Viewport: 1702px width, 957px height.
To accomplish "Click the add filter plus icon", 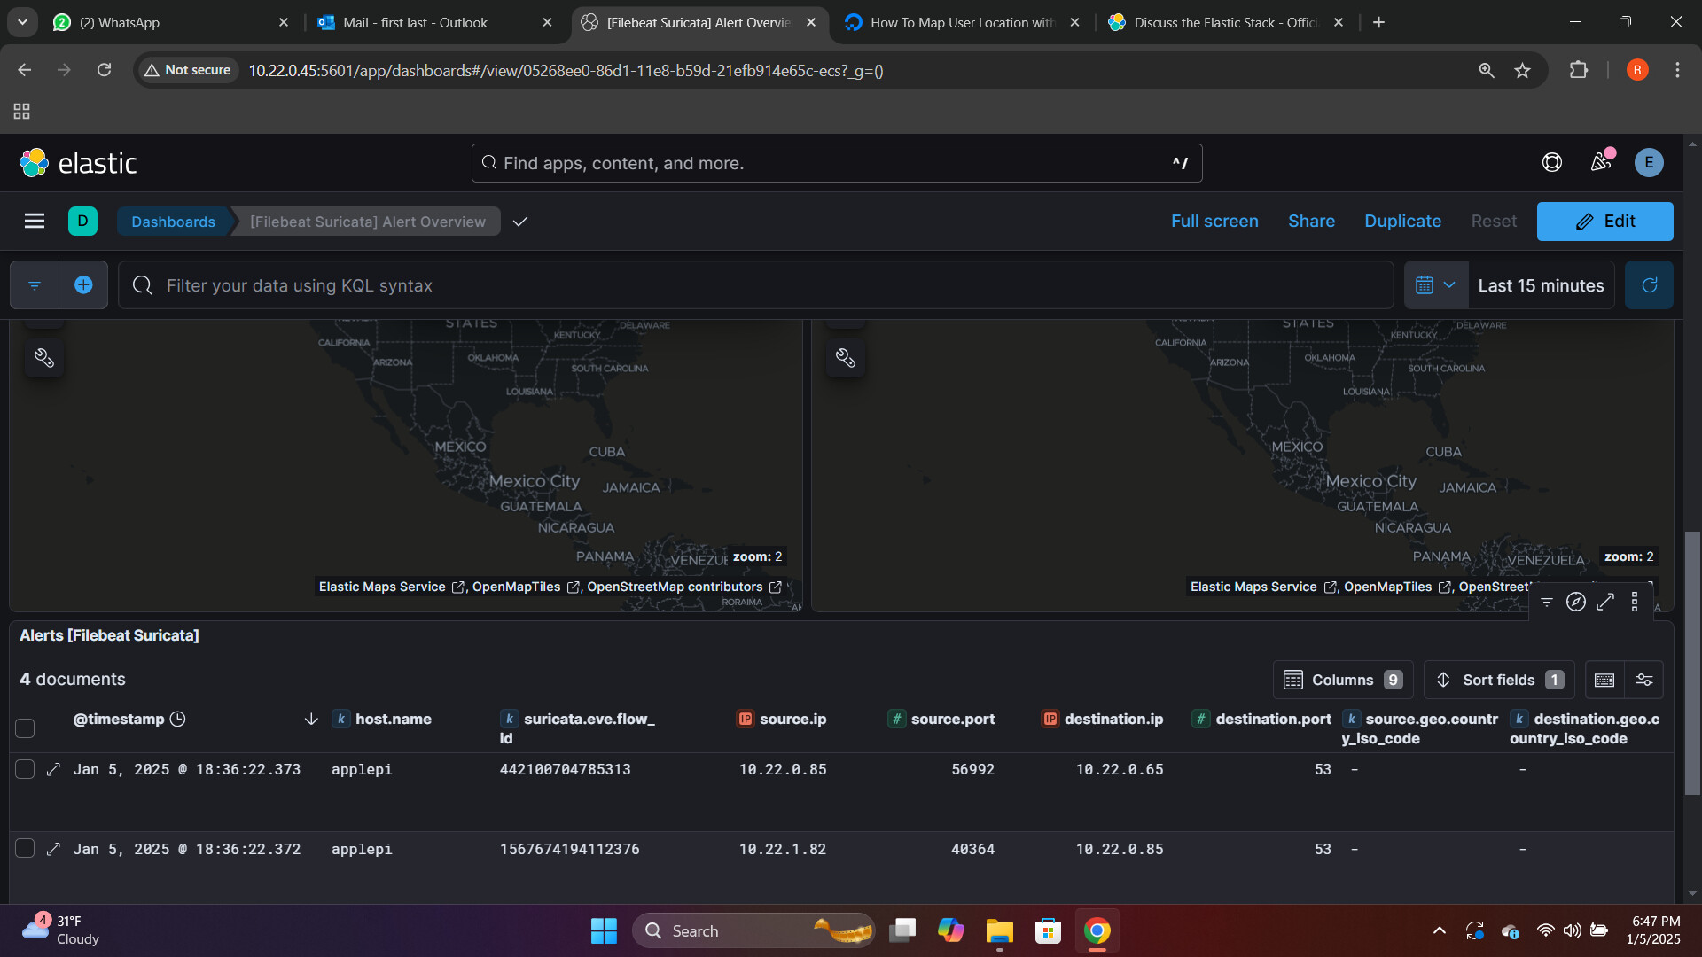I will 83,285.
